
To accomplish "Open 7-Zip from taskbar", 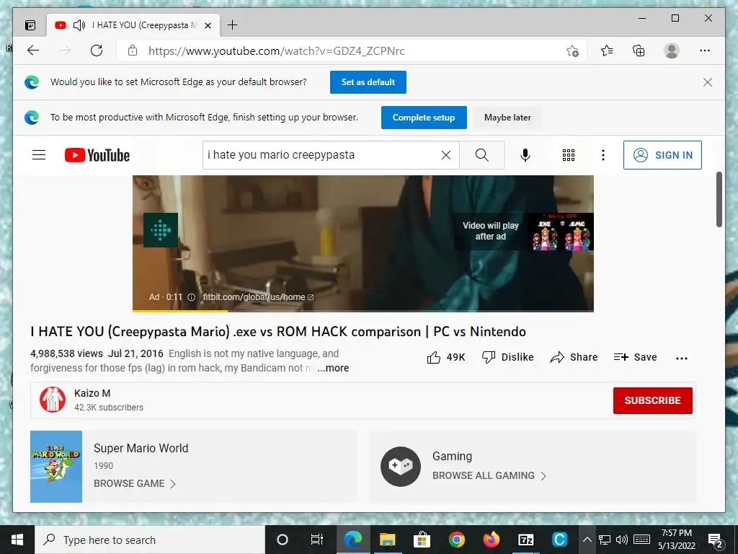I will (525, 540).
